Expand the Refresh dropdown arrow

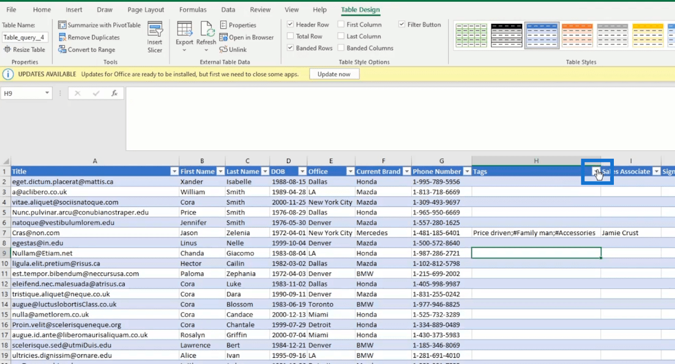[206, 50]
